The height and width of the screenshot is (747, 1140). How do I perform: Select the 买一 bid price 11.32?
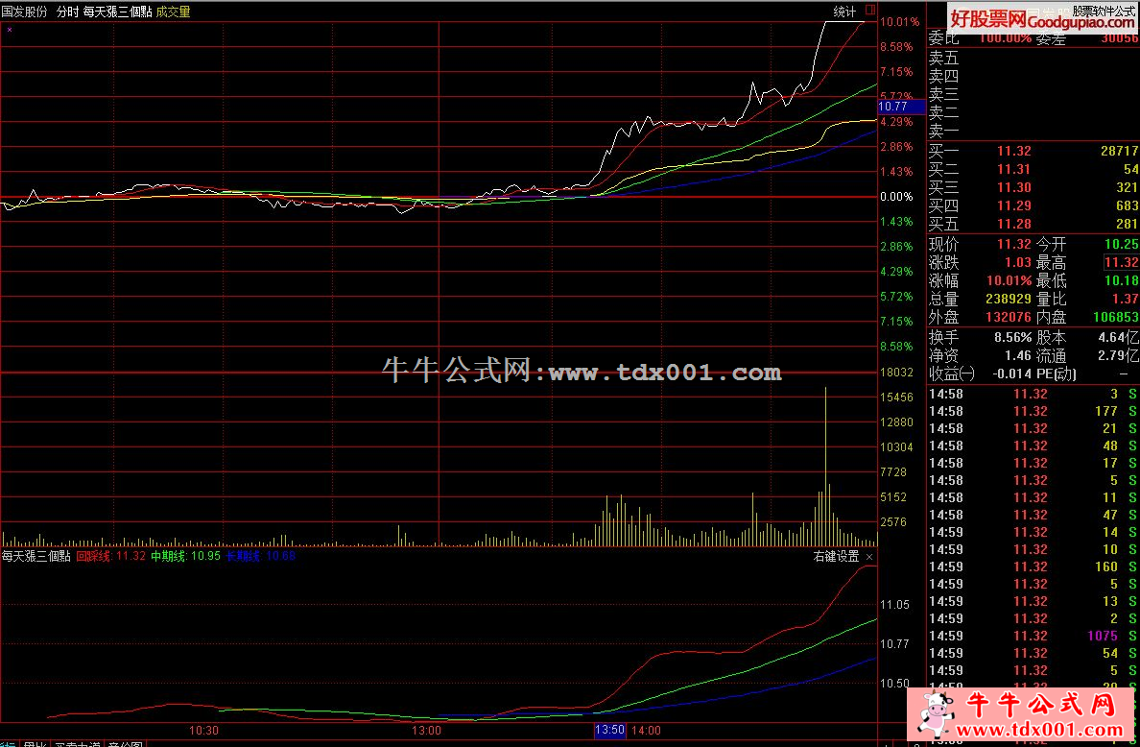(1013, 152)
